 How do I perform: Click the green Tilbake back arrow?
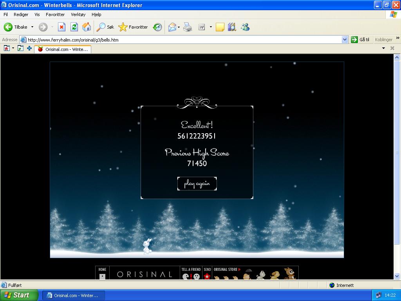click(8, 27)
